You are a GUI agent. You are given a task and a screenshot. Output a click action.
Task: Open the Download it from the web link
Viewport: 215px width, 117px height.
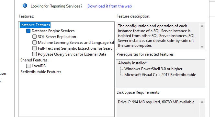109,6
